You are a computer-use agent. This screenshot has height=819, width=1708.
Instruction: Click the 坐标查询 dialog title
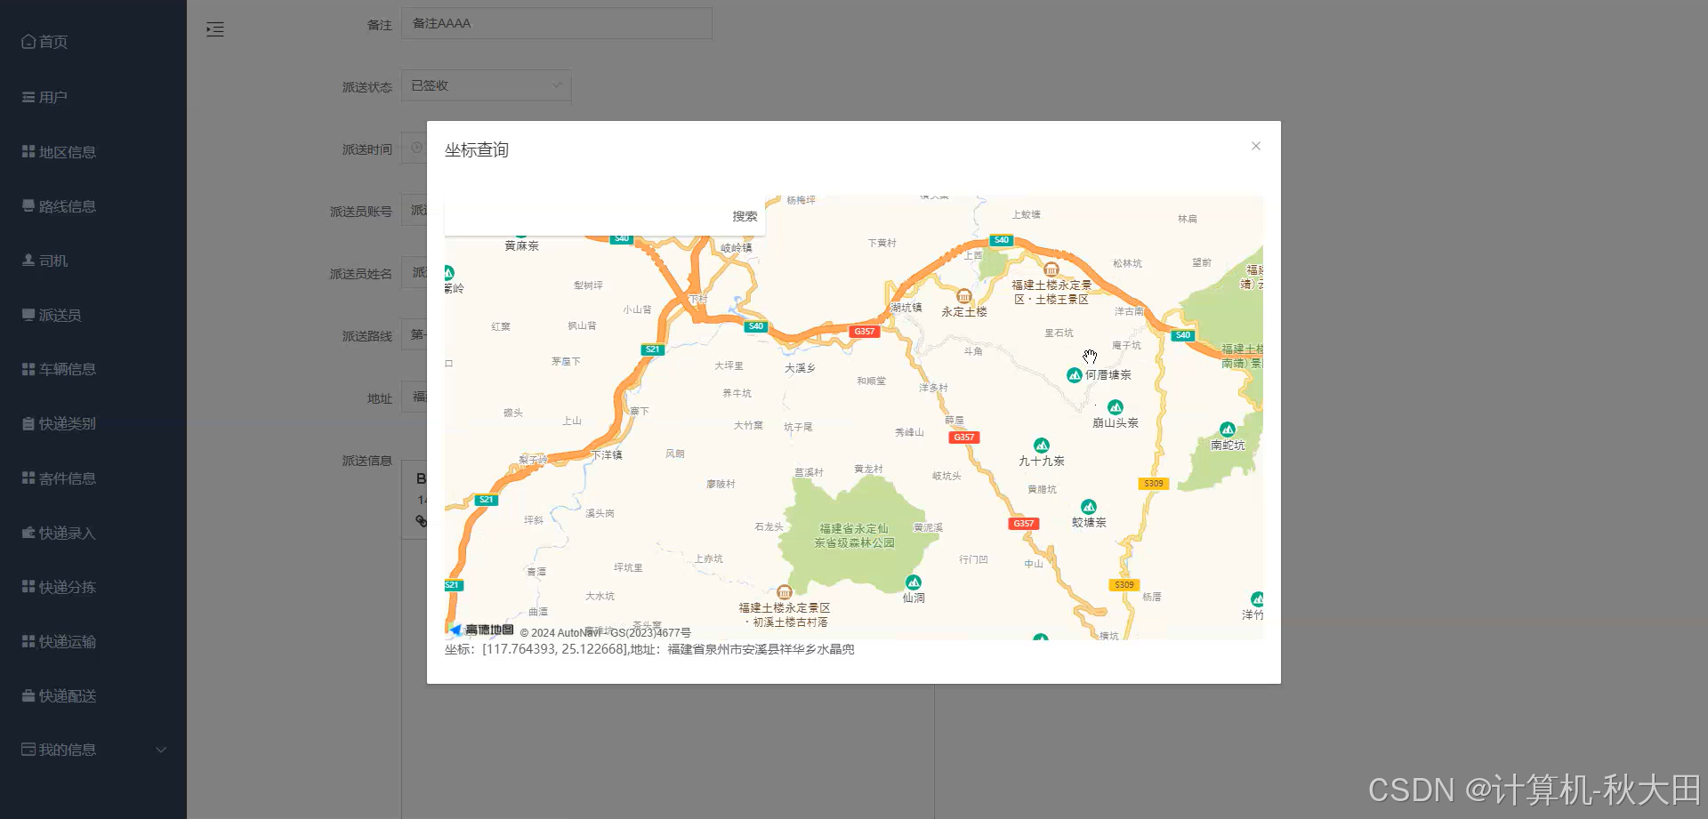coord(477,150)
